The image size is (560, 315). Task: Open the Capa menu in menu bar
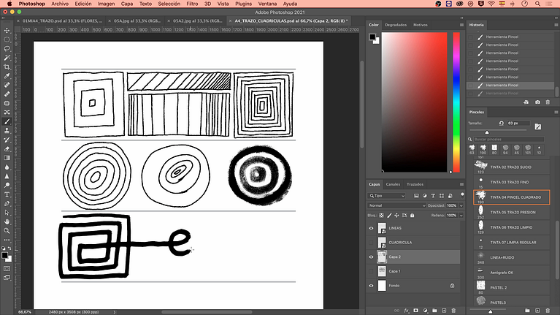click(127, 4)
